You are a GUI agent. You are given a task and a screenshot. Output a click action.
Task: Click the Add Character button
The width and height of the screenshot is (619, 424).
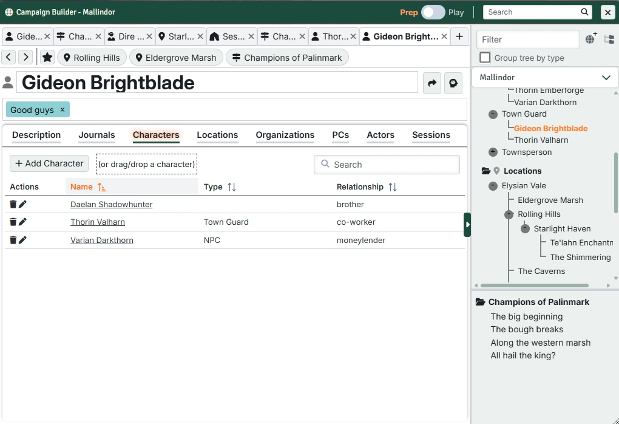pos(49,163)
